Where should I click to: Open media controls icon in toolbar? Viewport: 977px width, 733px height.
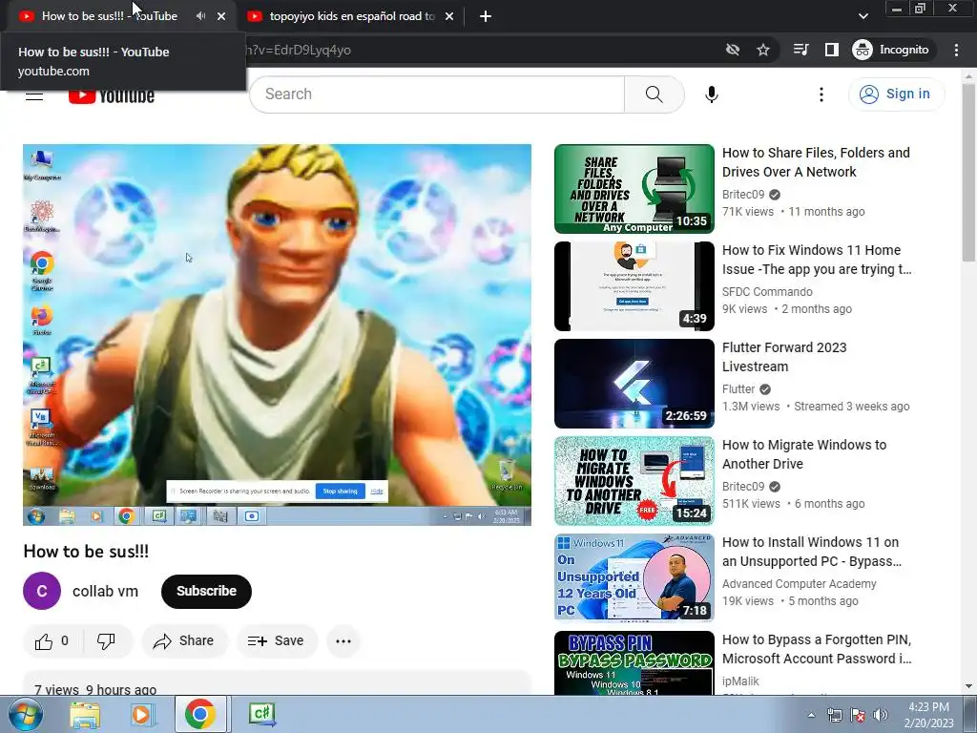pyautogui.click(x=800, y=50)
